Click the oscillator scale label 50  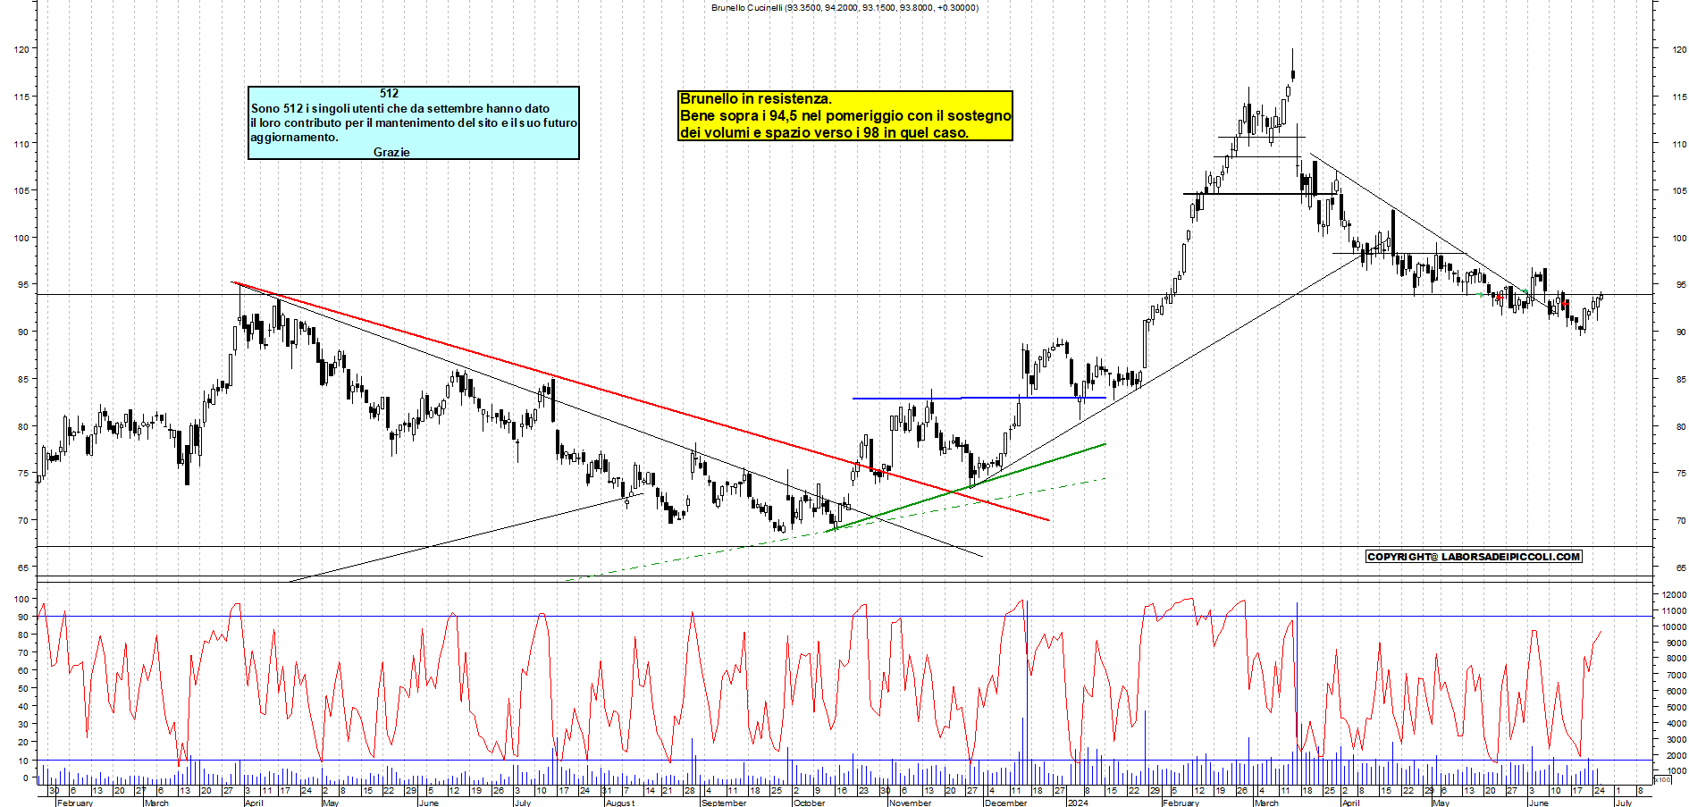click(23, 688)
